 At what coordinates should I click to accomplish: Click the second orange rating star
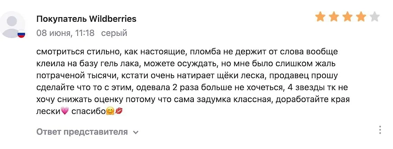tap(334, 17)
